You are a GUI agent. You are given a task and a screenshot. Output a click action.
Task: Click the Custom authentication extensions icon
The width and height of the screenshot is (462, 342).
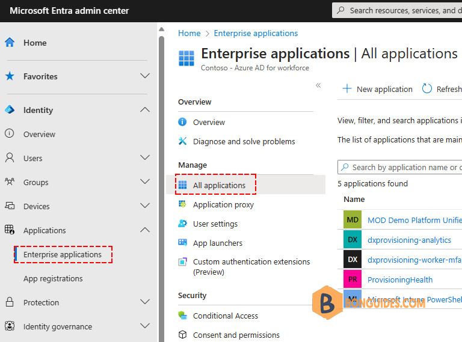pos(182,261)
